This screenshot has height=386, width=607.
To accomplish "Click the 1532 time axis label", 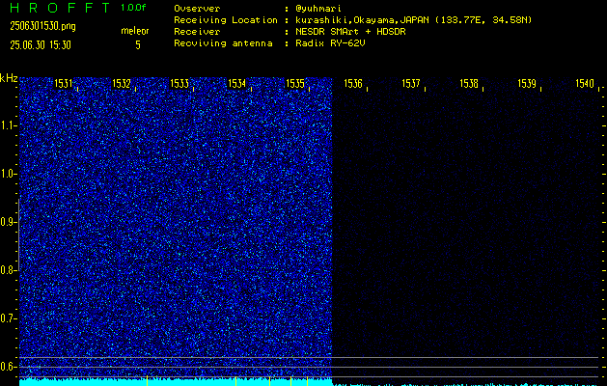I will [122, 84].
